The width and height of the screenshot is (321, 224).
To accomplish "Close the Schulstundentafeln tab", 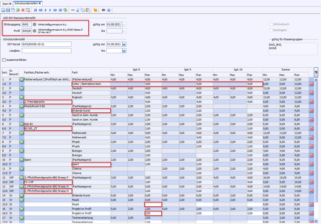I will pyautogui.click(x=40, y=3).
